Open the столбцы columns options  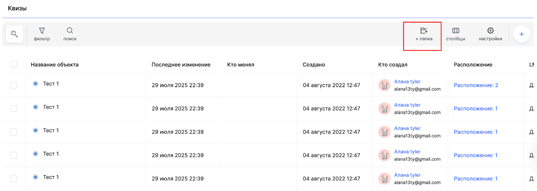click(455, 34)
